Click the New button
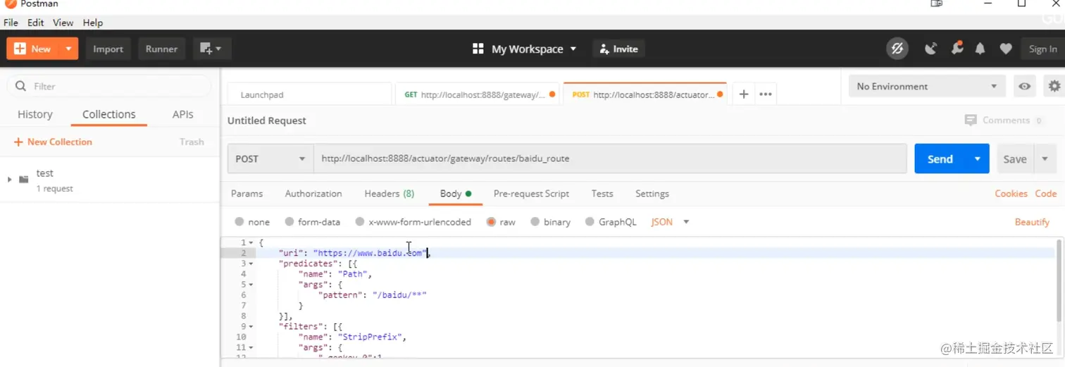 click(33, 49)
